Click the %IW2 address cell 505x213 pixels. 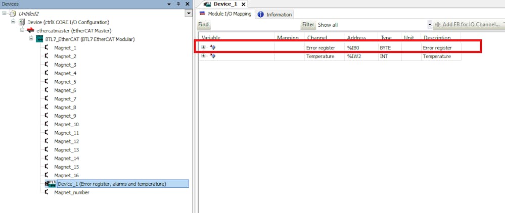click(x=361, y=57)
